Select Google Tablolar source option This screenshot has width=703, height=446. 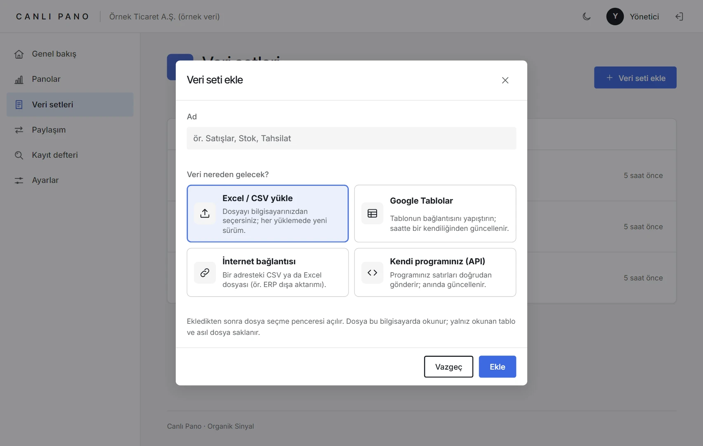[435, 214]
